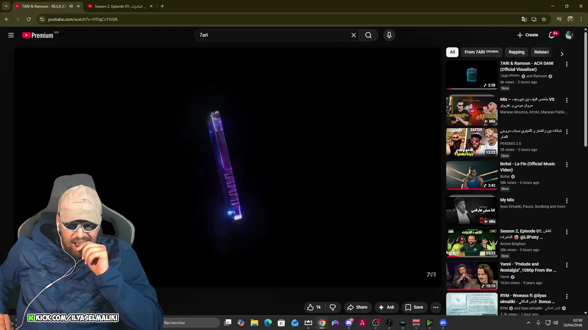Open YouTube account avatar menu
This screenshot has height=330, width=588.
[569, 35]
